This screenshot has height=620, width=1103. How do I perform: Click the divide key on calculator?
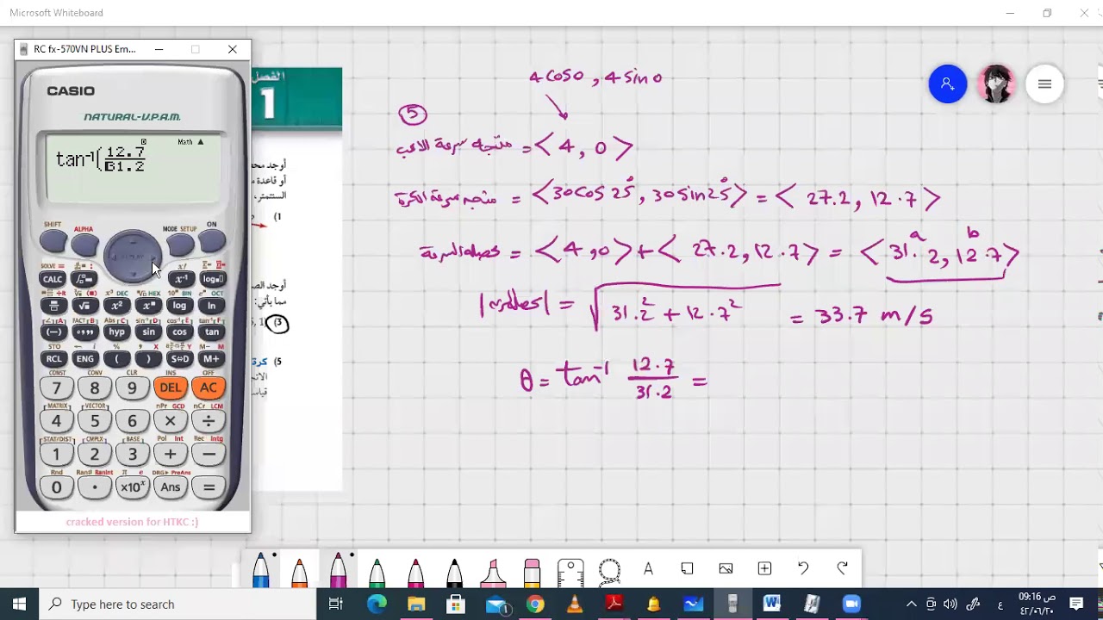tap(209, 421)
